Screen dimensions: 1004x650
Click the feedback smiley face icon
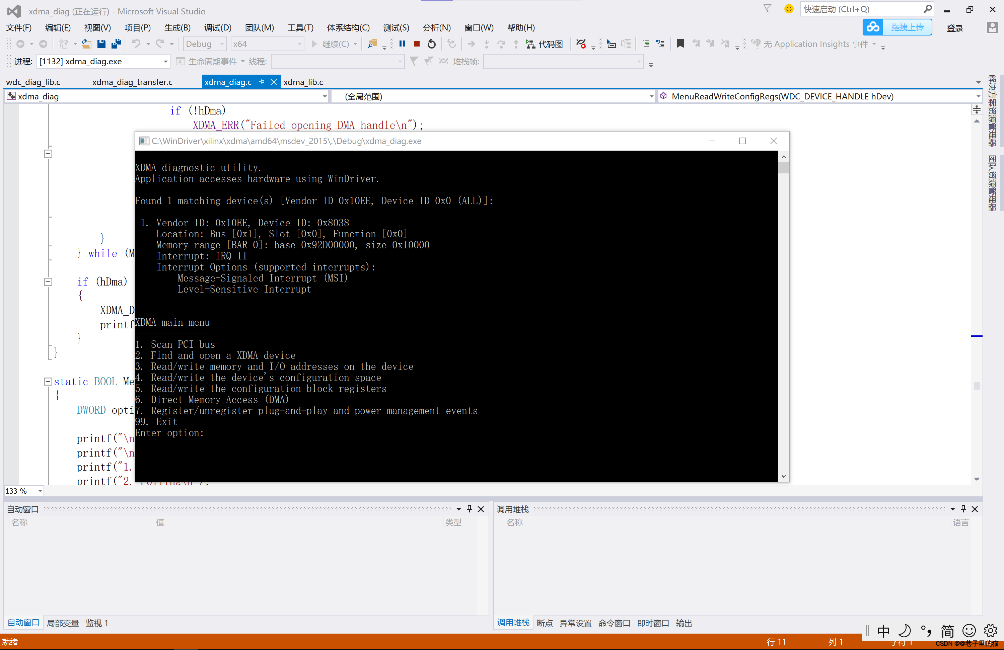(788, 9)
